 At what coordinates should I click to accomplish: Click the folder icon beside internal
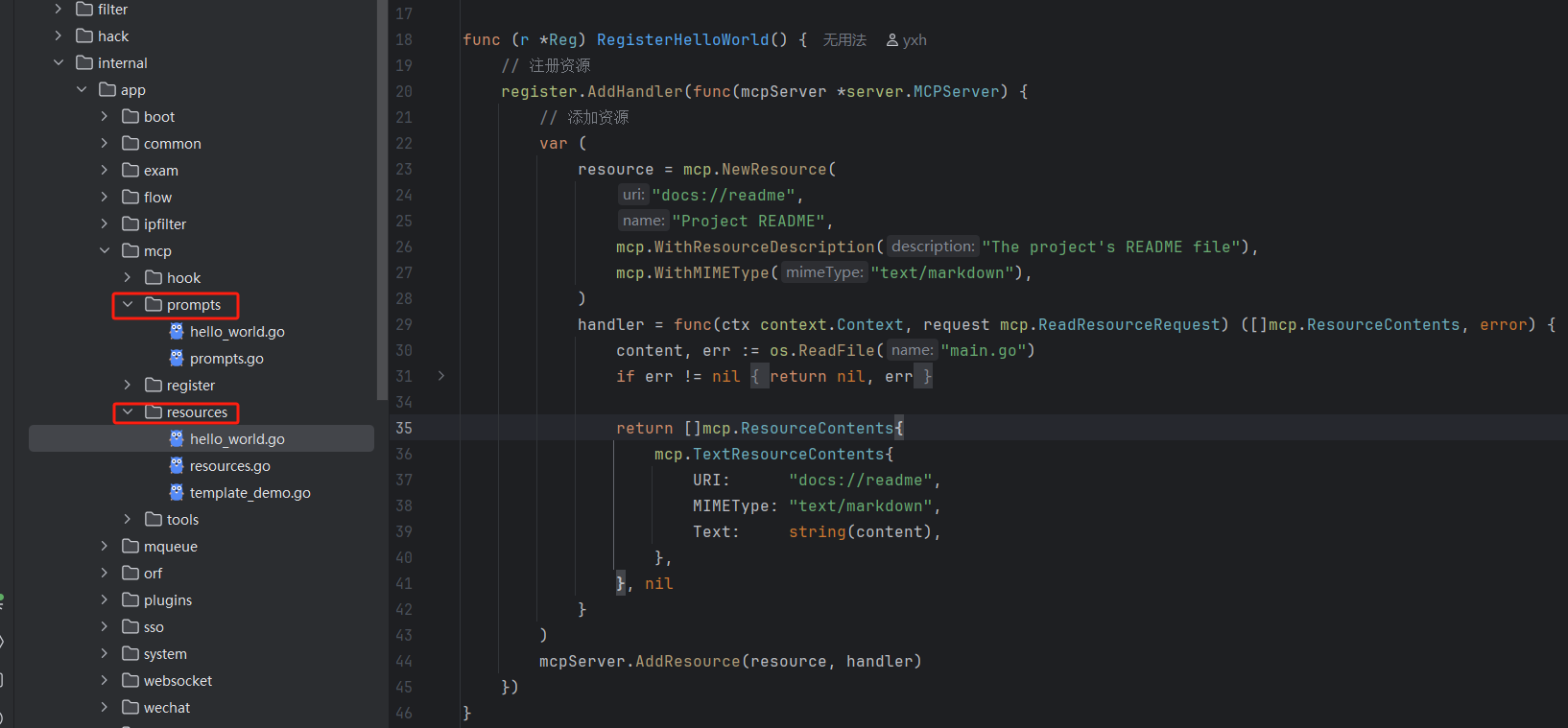click(x=84, y=62)
